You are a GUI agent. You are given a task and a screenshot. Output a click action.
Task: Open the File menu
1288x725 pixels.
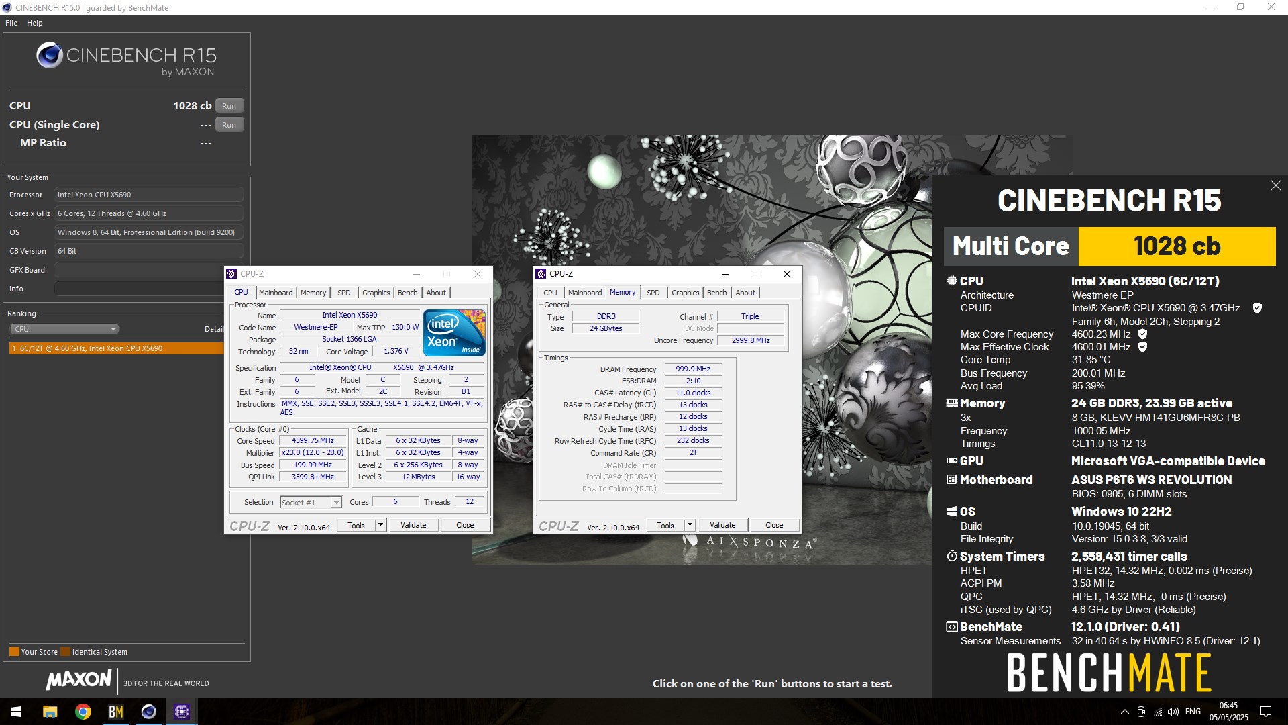tap(11, 23)
